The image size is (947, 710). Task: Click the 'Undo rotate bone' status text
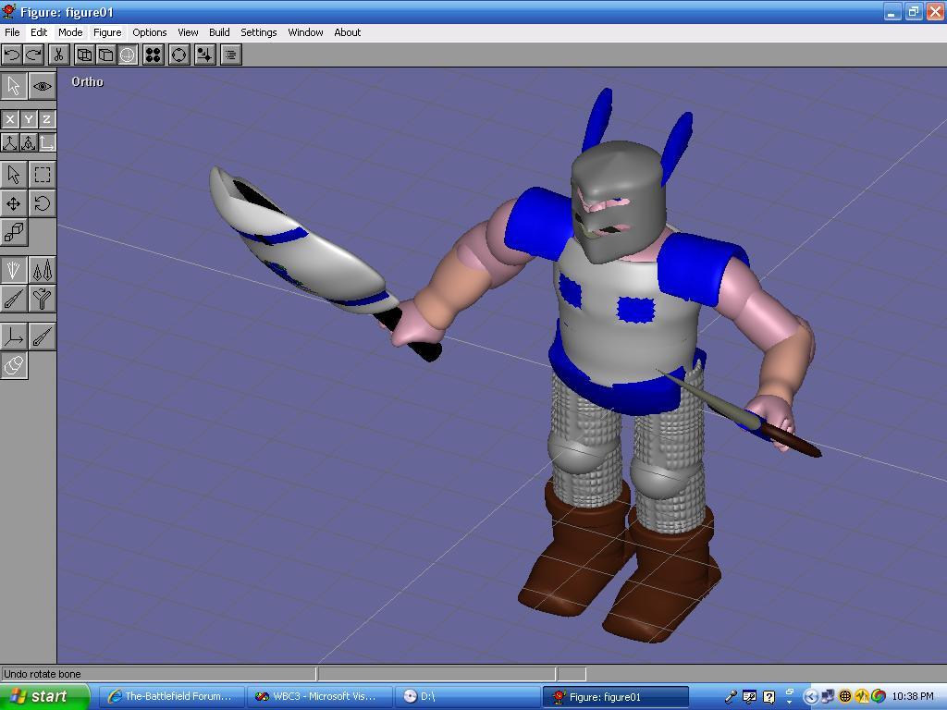(x=43, y=674)
